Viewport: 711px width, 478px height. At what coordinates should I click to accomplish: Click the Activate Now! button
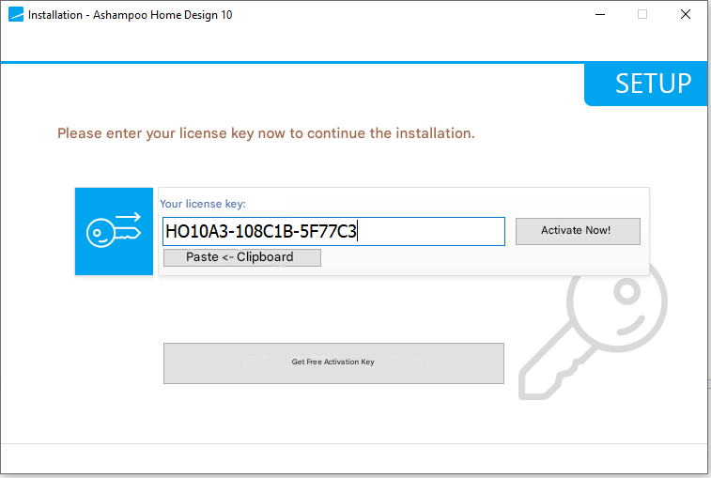click(x=578, y=231)
